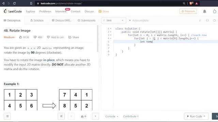
Task: Click the Brave Rewards triangle icon
Action: point(197,3)
